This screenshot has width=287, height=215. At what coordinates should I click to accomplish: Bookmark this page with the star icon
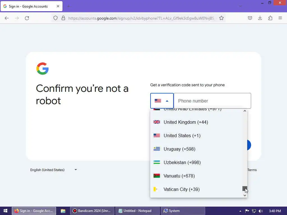click(221, 18)
